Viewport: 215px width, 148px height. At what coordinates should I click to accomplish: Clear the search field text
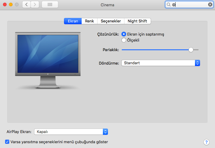coord(210,5)
